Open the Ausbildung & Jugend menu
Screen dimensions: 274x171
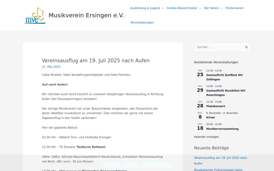(145, 8)
